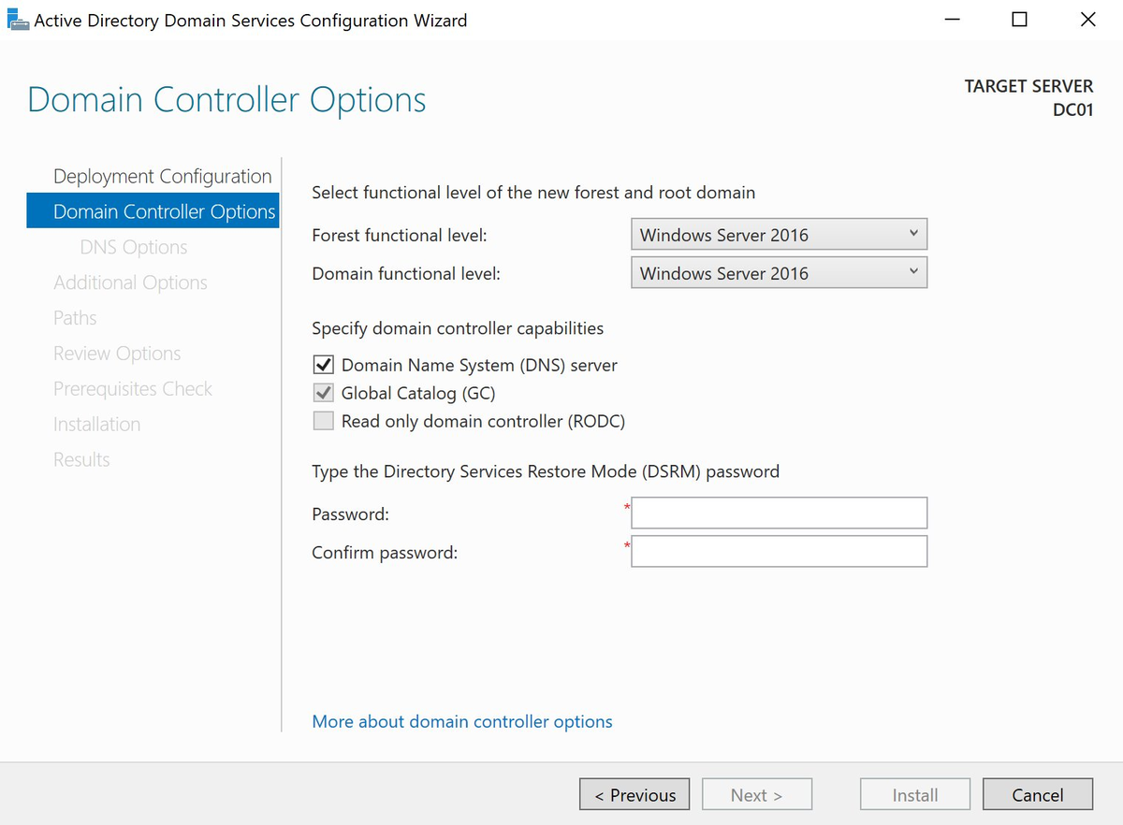This screenshot has width=1123, height=825.
Task: Click inside the DSRM Password field
Action: pos(779,513)
